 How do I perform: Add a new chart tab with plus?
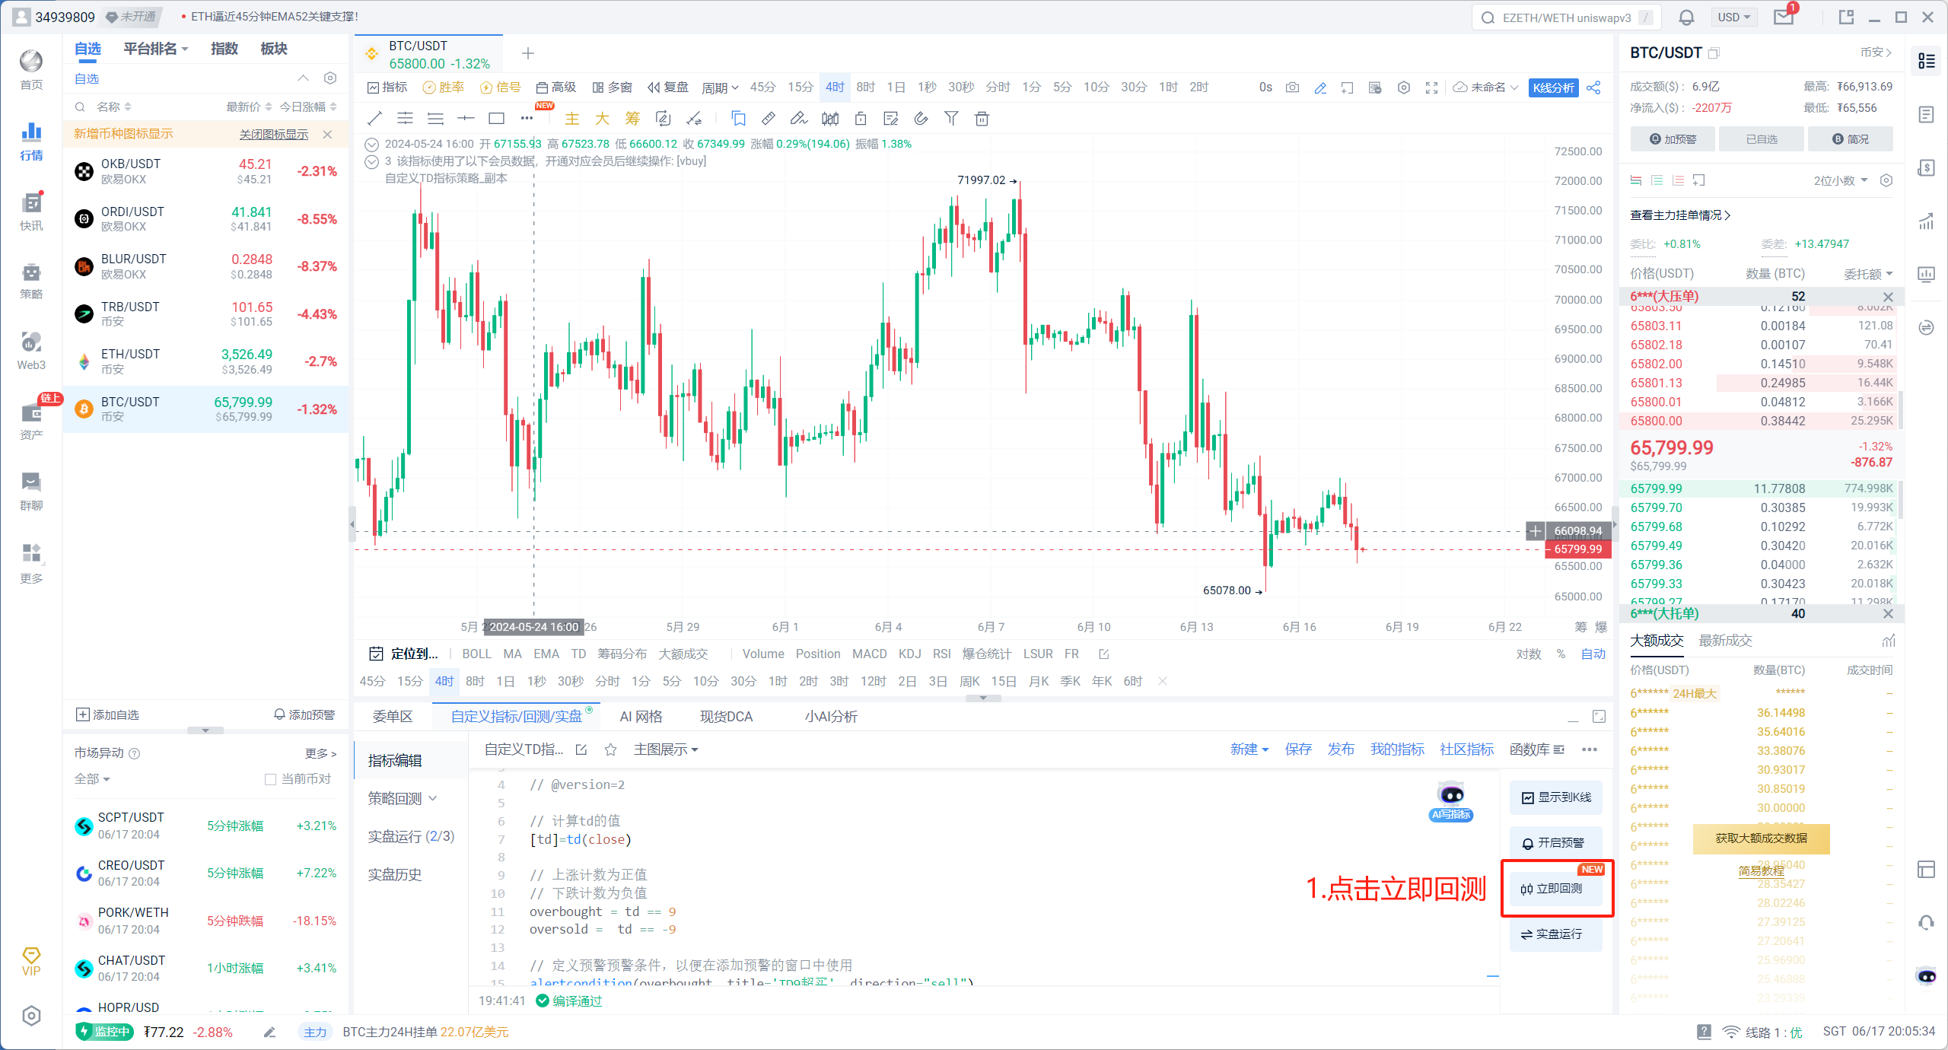tap(528, 53)
